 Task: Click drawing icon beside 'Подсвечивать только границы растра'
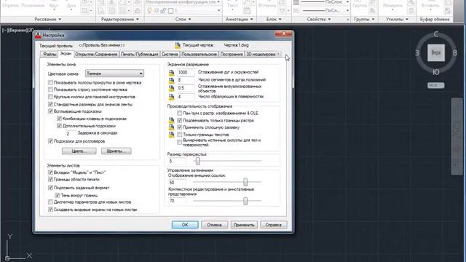pos(171,121)
